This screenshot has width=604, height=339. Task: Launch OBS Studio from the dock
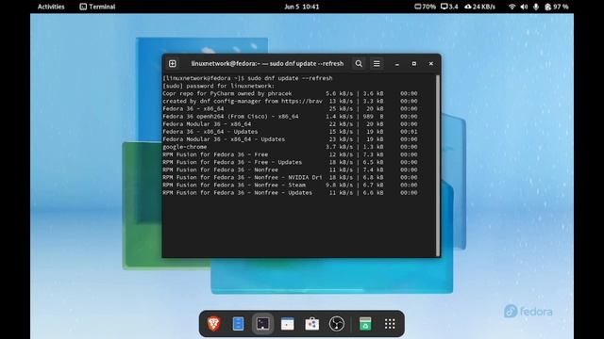point(337,324)
